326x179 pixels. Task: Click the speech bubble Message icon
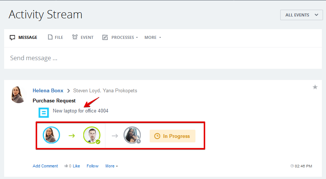(x=12, y=37)
